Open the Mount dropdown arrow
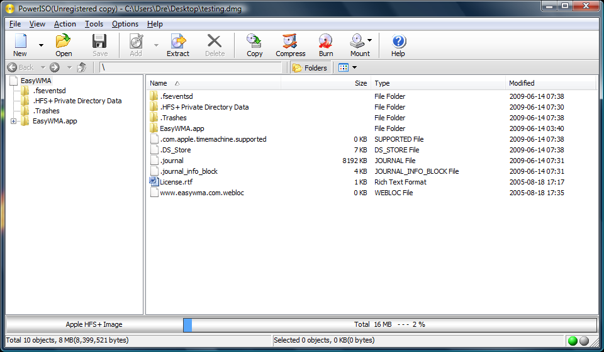This screenshot has width=604, height=352. [x=370, y=40]
